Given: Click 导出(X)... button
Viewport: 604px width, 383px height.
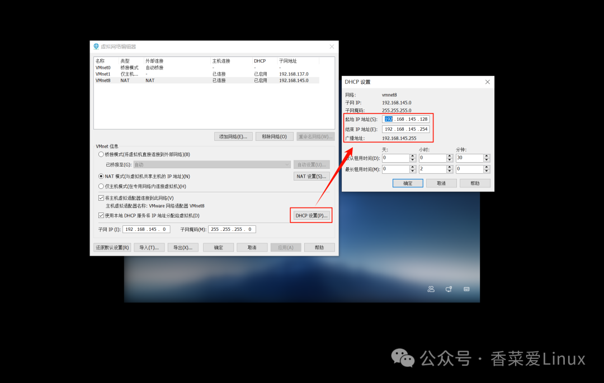Looking at the screenshot, I should click(x=182, y=248).
